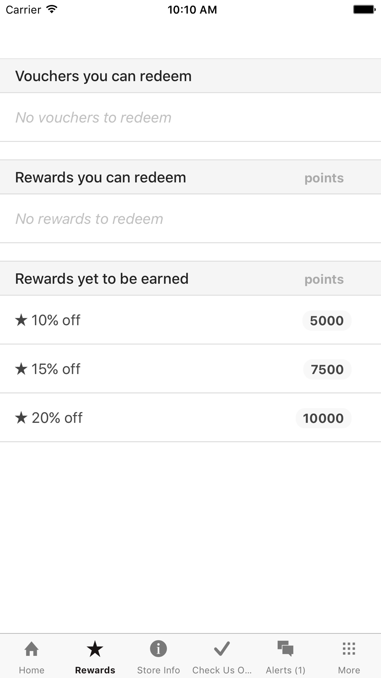Tap the No vouchers to redeem text
Screen dimensions: 381x678
point(93,117)
